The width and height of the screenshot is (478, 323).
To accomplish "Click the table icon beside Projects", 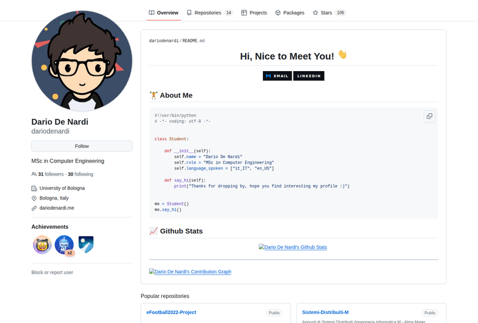I will [244, 13].
